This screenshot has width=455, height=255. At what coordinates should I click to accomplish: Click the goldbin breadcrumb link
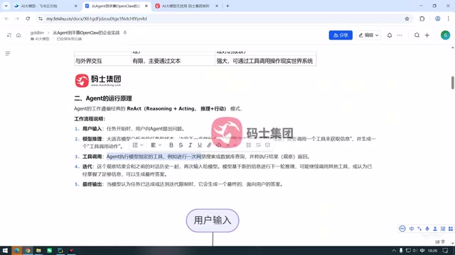37,33
